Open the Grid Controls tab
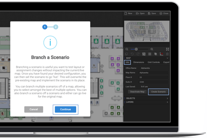The width and height of the screenshot is (207, 138). click(154, 62)
